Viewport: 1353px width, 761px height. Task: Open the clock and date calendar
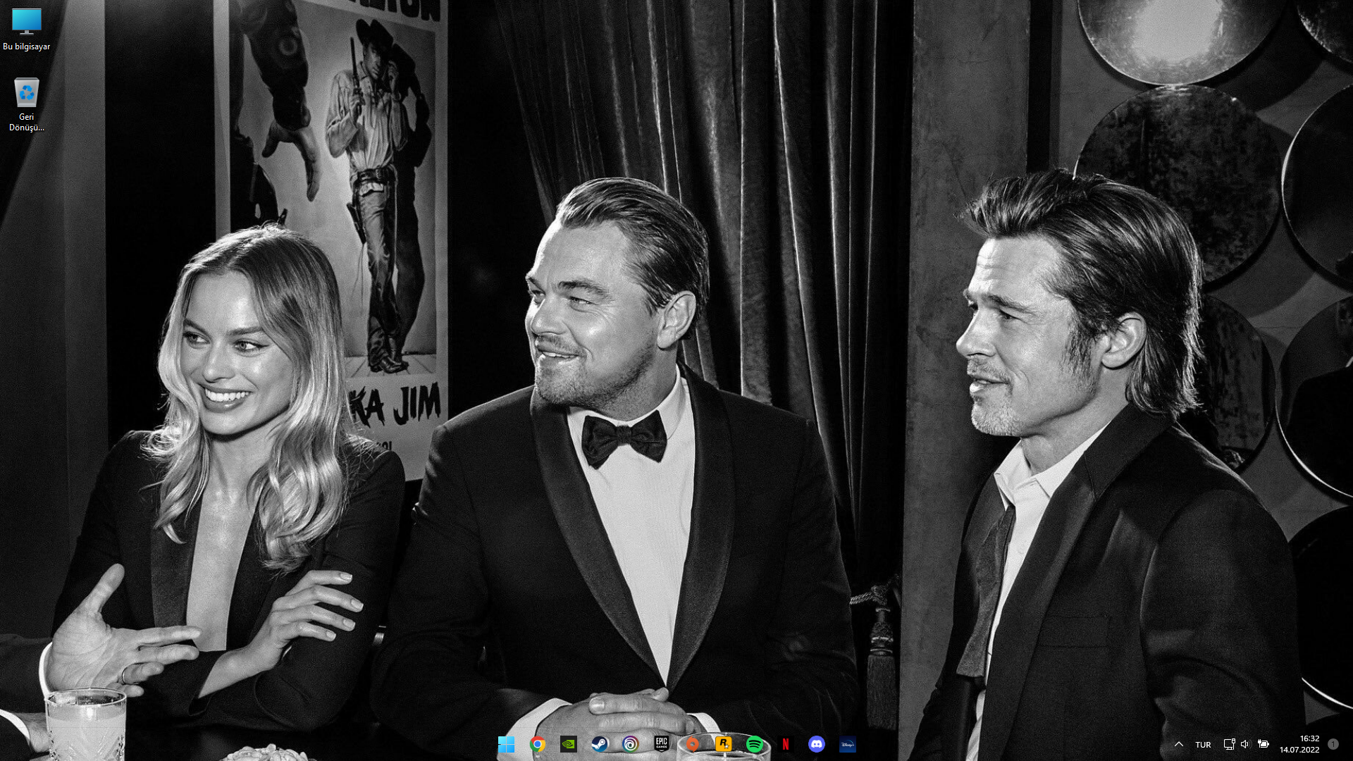pyautogui.click(x=1300, y=744)
